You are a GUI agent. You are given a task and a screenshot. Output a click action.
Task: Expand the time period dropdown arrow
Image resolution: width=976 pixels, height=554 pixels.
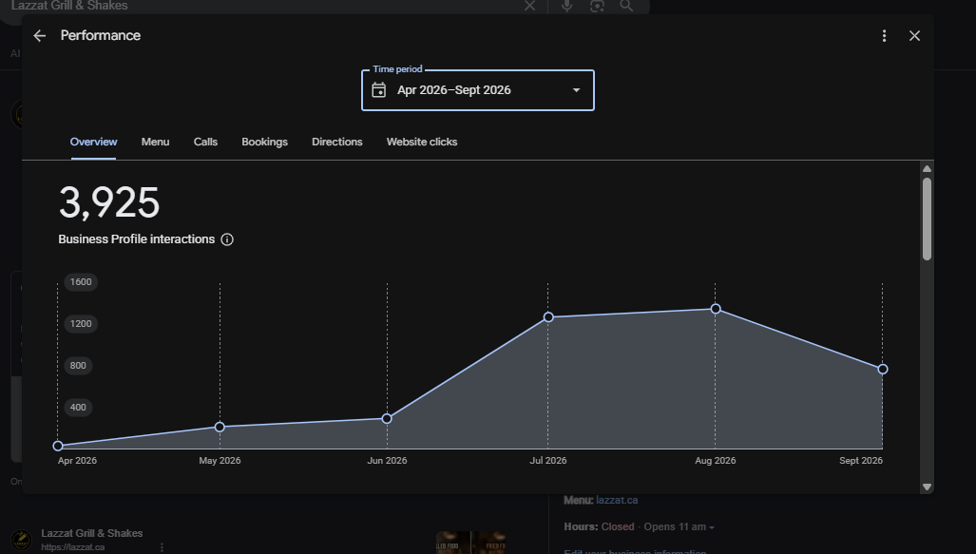577,90
